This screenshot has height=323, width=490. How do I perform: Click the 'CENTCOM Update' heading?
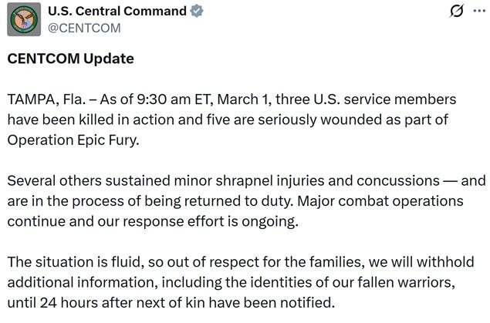click(x=70, y=59)
